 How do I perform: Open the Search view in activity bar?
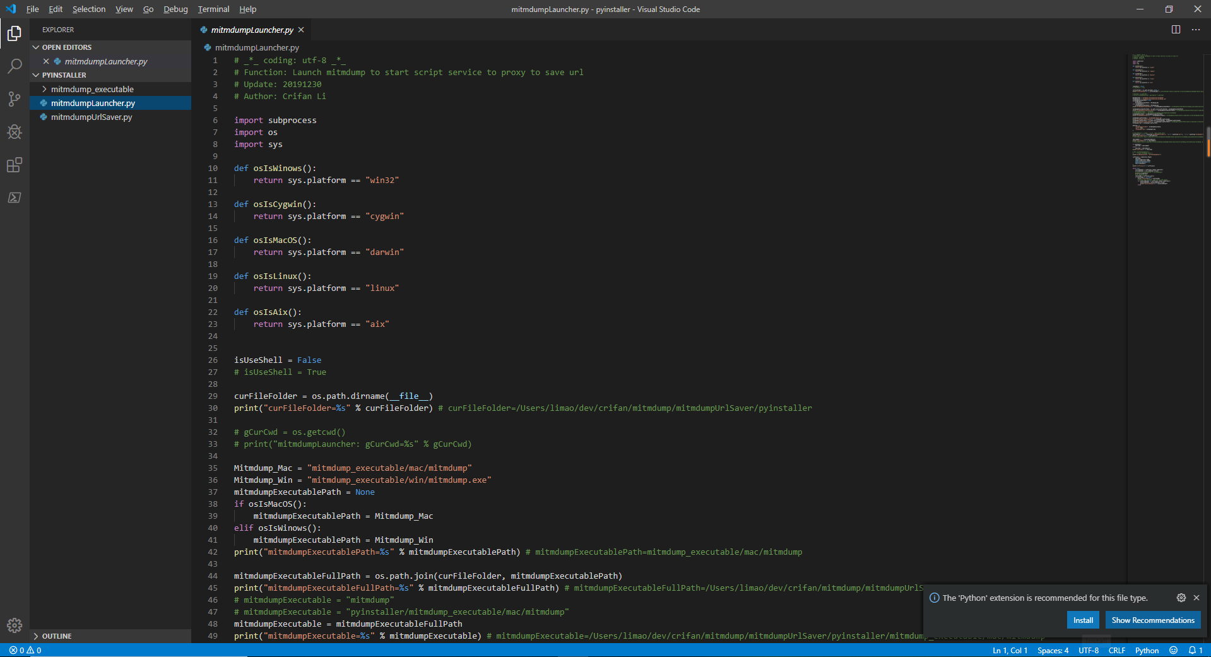pyautogui.click(x=14, y=66)
